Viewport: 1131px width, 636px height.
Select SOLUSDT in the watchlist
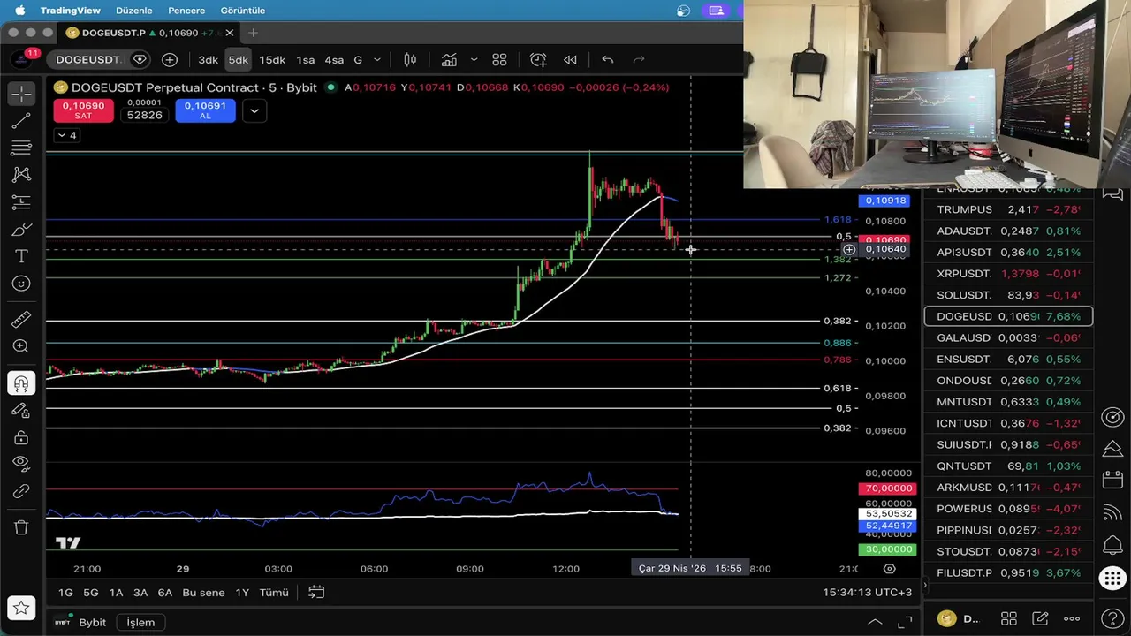tap(1008, 295)
